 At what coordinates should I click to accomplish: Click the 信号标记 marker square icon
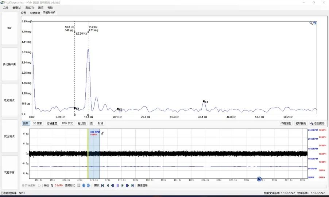(79, 185)
